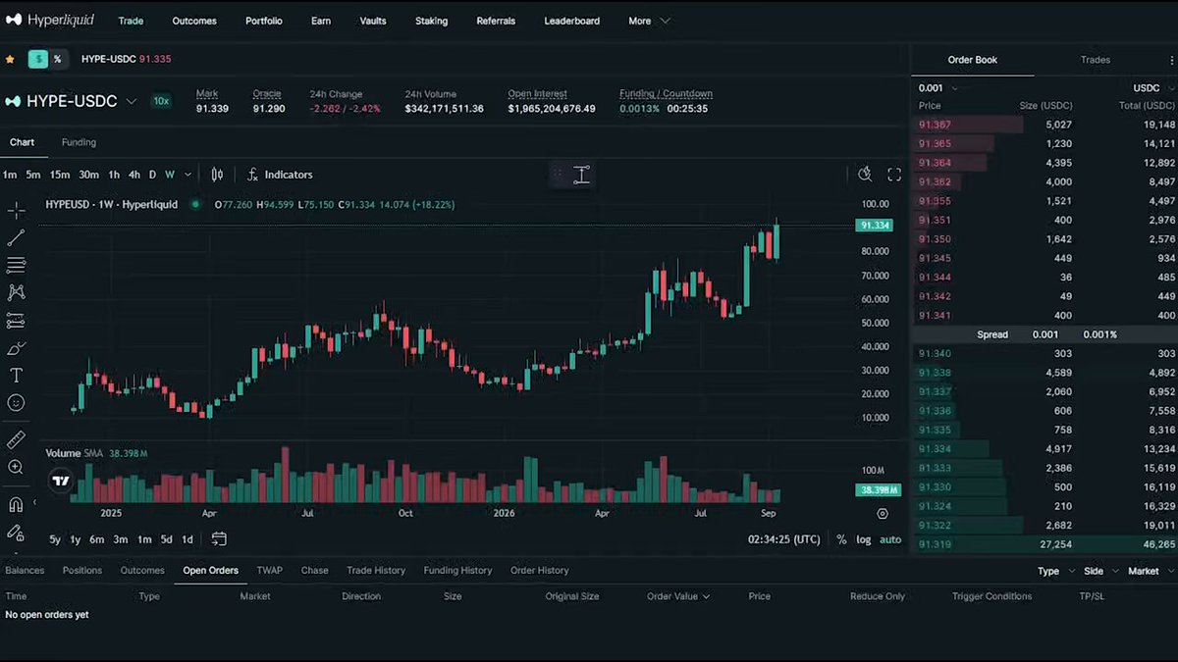
Task: Select the trend line drawing tool
Action: (17, 237)
